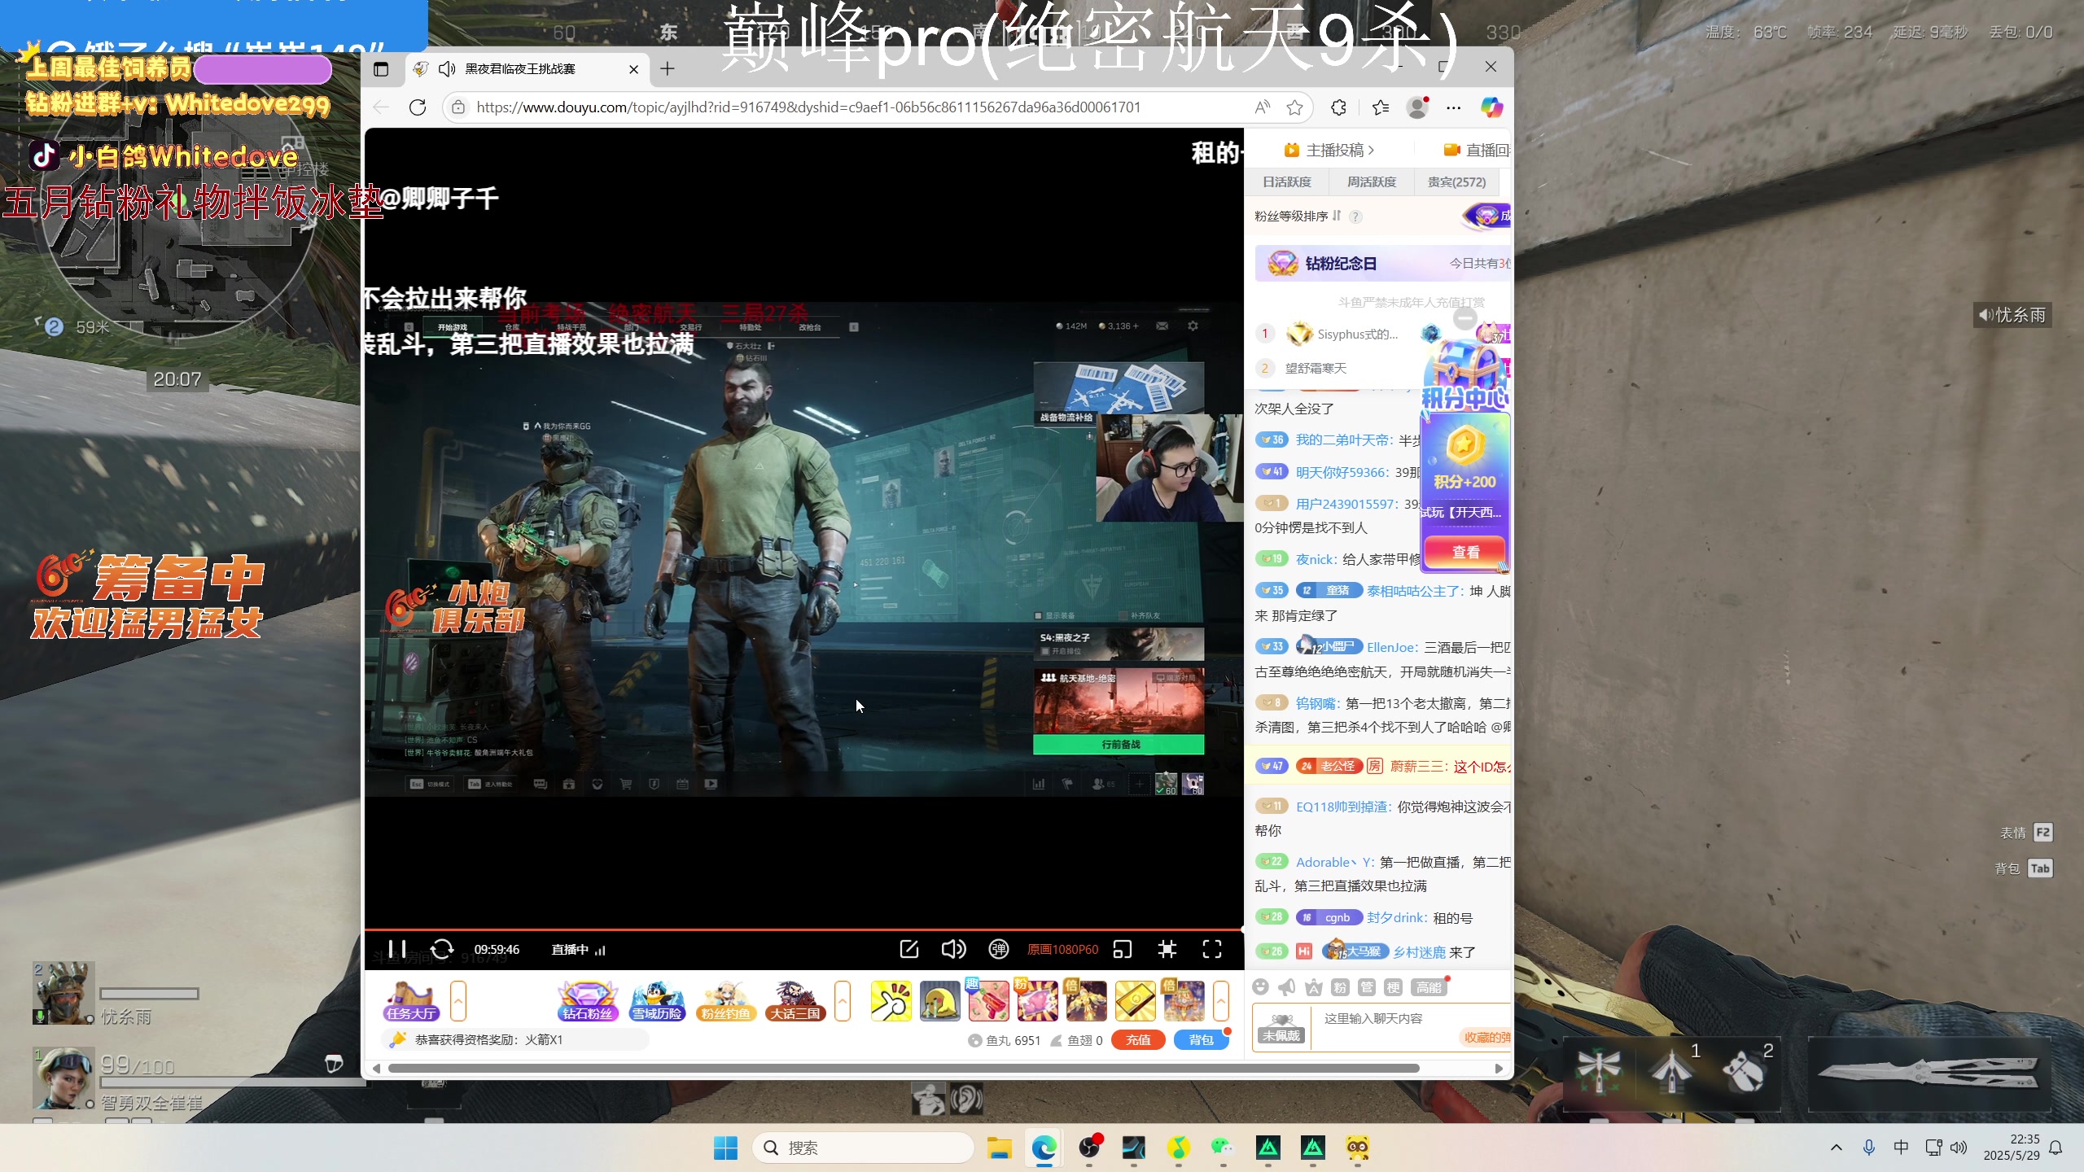
Task: Enter full screen video mode
Action: point(1212,949)
